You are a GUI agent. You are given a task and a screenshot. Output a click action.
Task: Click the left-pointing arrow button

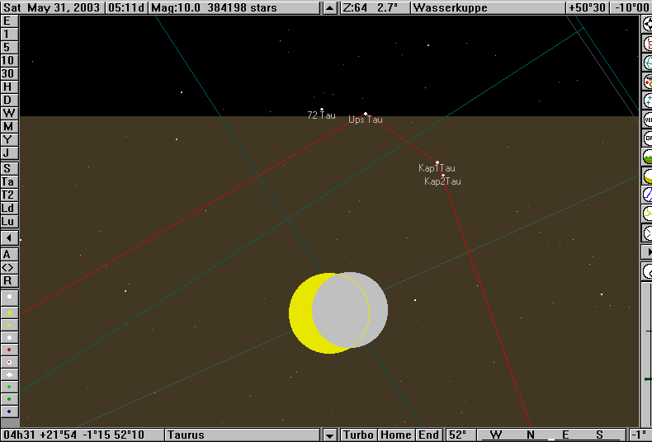(x=8, y=237)
